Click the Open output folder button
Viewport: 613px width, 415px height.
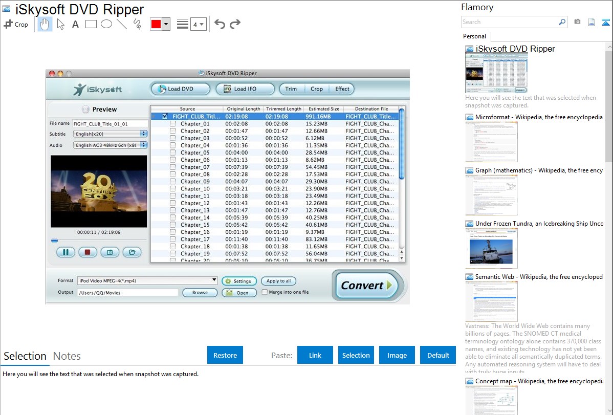239,293
